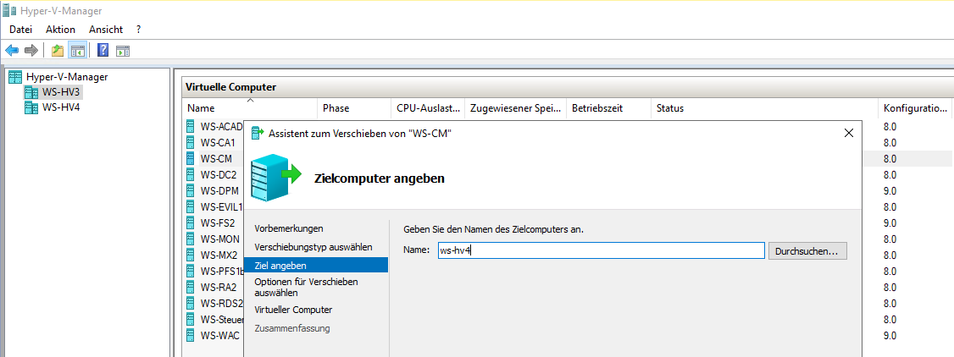Open the Help toolbar icon
954x357 pixels.
tap(103, 51)
